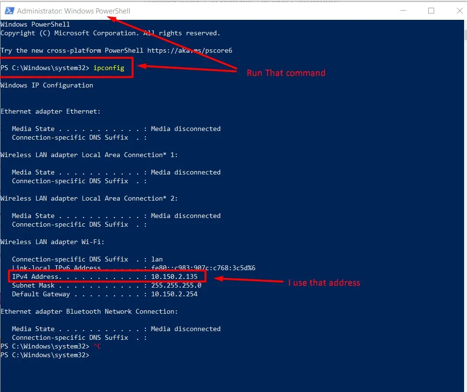This screenshot has width=467, height=392.
Task: Click 'Local Area Connection* 2:' line
Action: tap(89, 199)
